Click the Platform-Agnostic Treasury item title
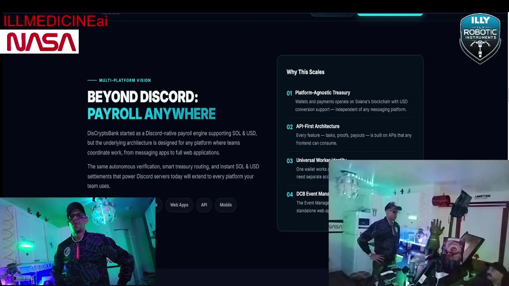 (322, 93)
